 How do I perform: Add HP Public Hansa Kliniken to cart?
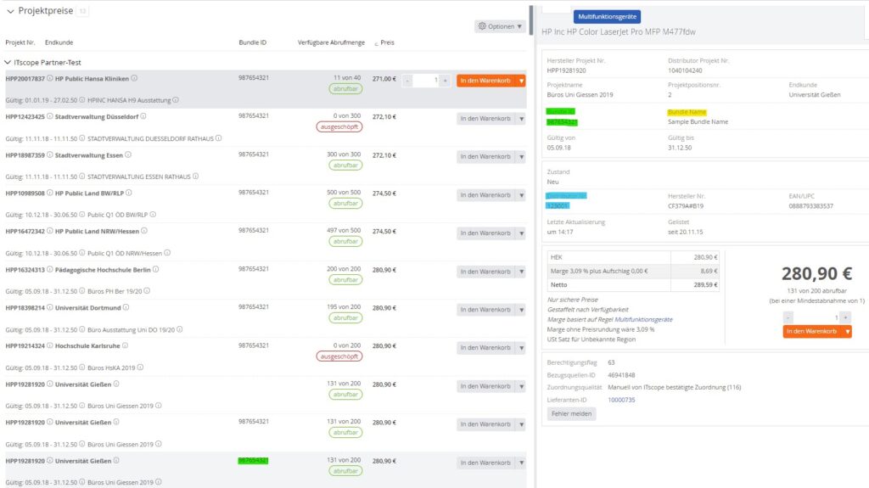tap(486, 81)
